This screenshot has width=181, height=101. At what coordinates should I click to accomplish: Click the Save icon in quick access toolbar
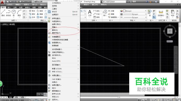click(14, 2)
